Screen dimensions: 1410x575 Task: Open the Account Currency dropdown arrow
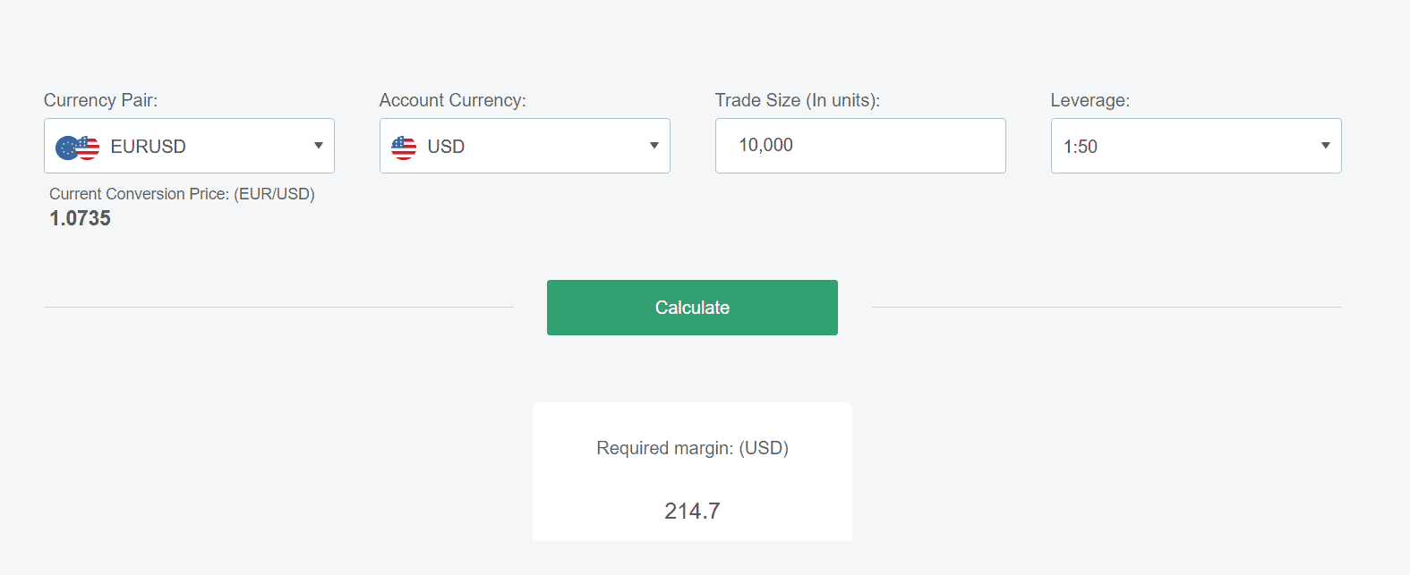(654, 146)
